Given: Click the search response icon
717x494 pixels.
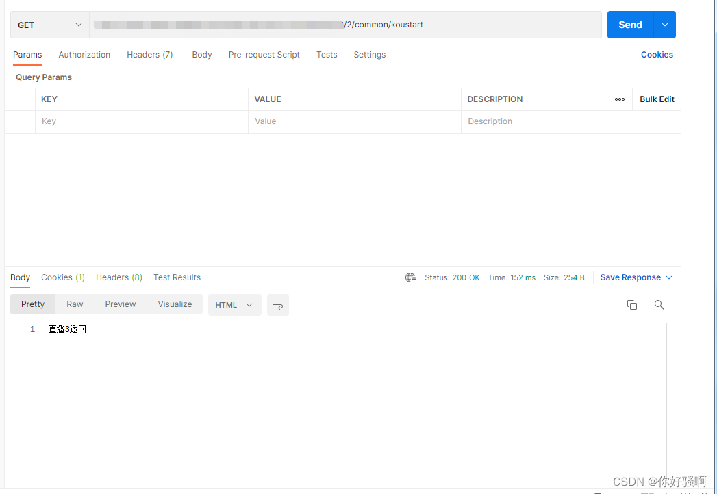Looking at the screenshot, I should (659, 305).
